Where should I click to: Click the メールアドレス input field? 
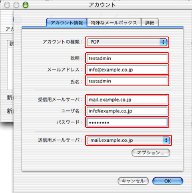click(x=127, y=69)
